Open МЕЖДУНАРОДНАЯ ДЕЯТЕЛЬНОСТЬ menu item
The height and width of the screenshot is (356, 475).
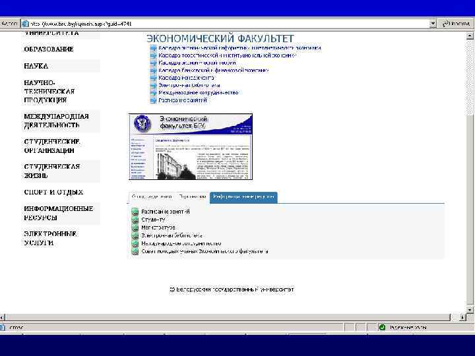[56, 121]
